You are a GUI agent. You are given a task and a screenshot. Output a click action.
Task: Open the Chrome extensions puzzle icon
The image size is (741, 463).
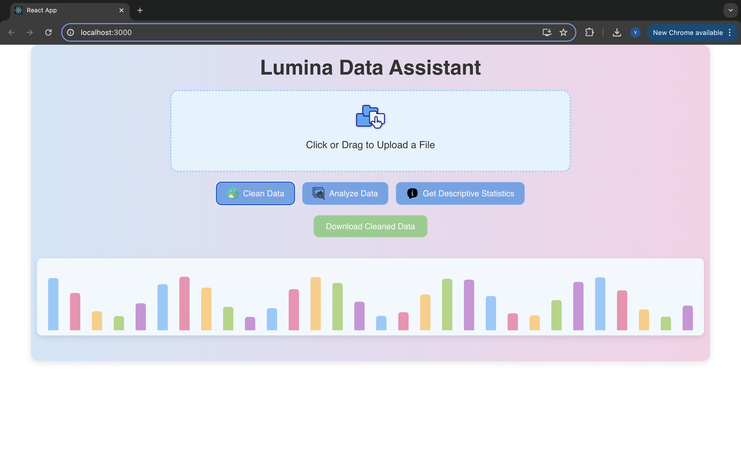point(589,32)
